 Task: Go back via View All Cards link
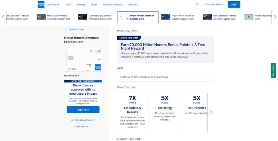(x=76, y=30)
